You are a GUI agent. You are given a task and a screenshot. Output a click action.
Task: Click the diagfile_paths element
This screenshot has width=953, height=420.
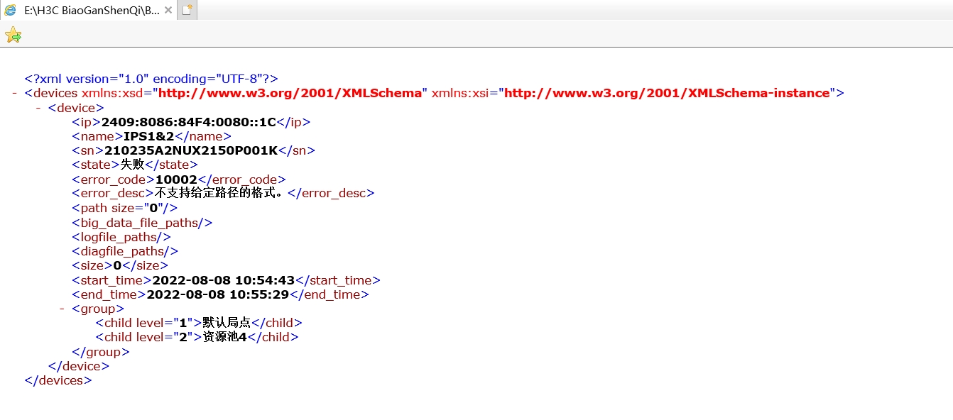coord(125,251)
